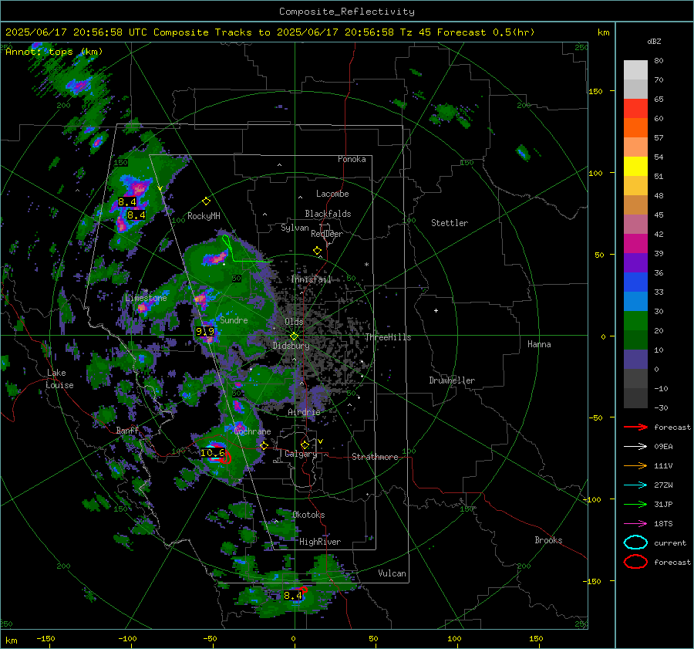Image resolution: width=694 pixels, height=649 pixels.
Task: Click the Strathmore town label
Action: [x=375, y=457]
